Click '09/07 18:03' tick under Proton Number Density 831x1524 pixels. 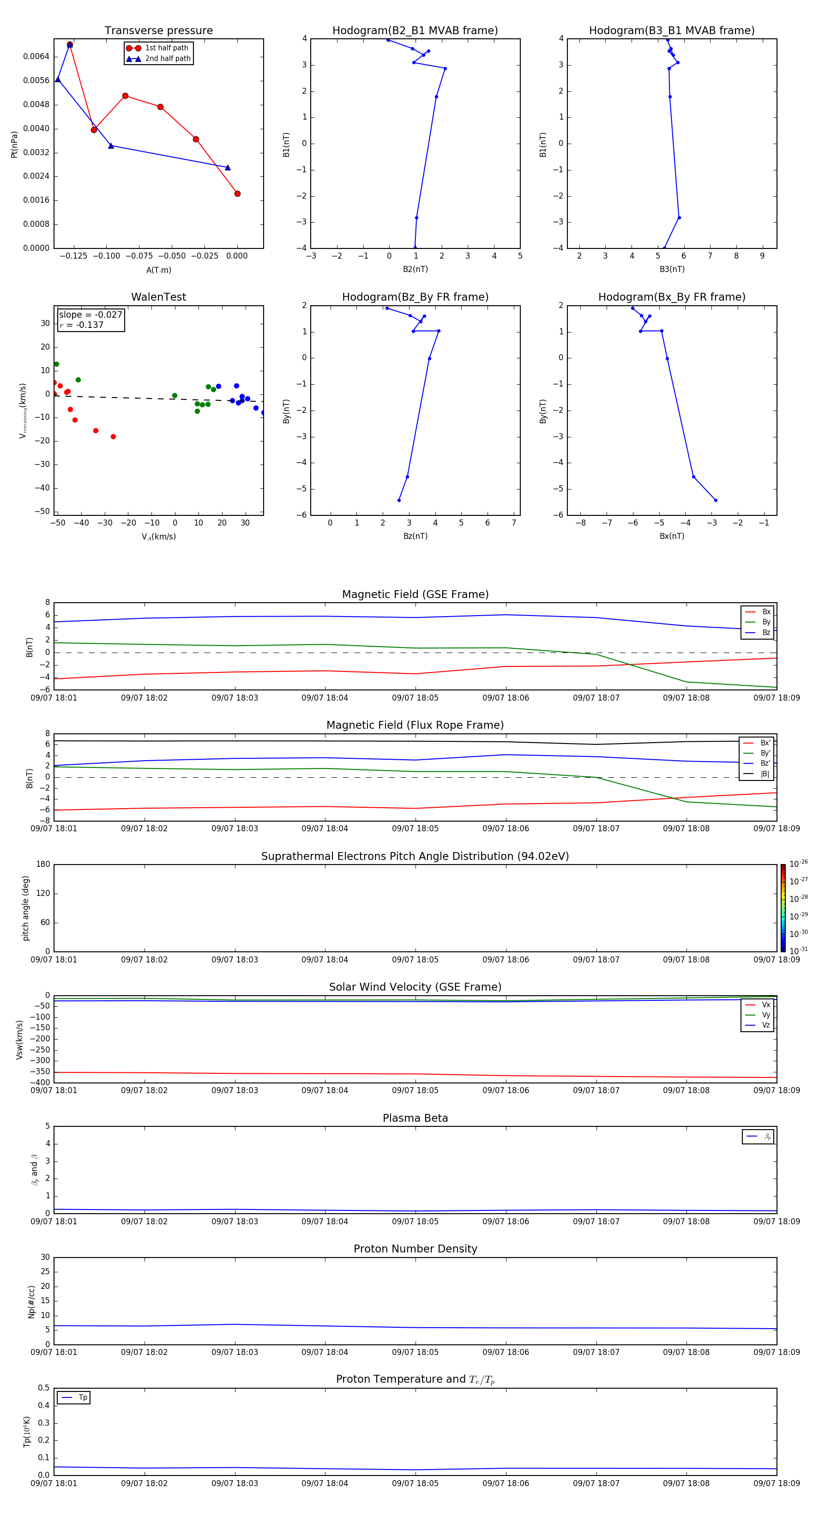pos(235,1352)
